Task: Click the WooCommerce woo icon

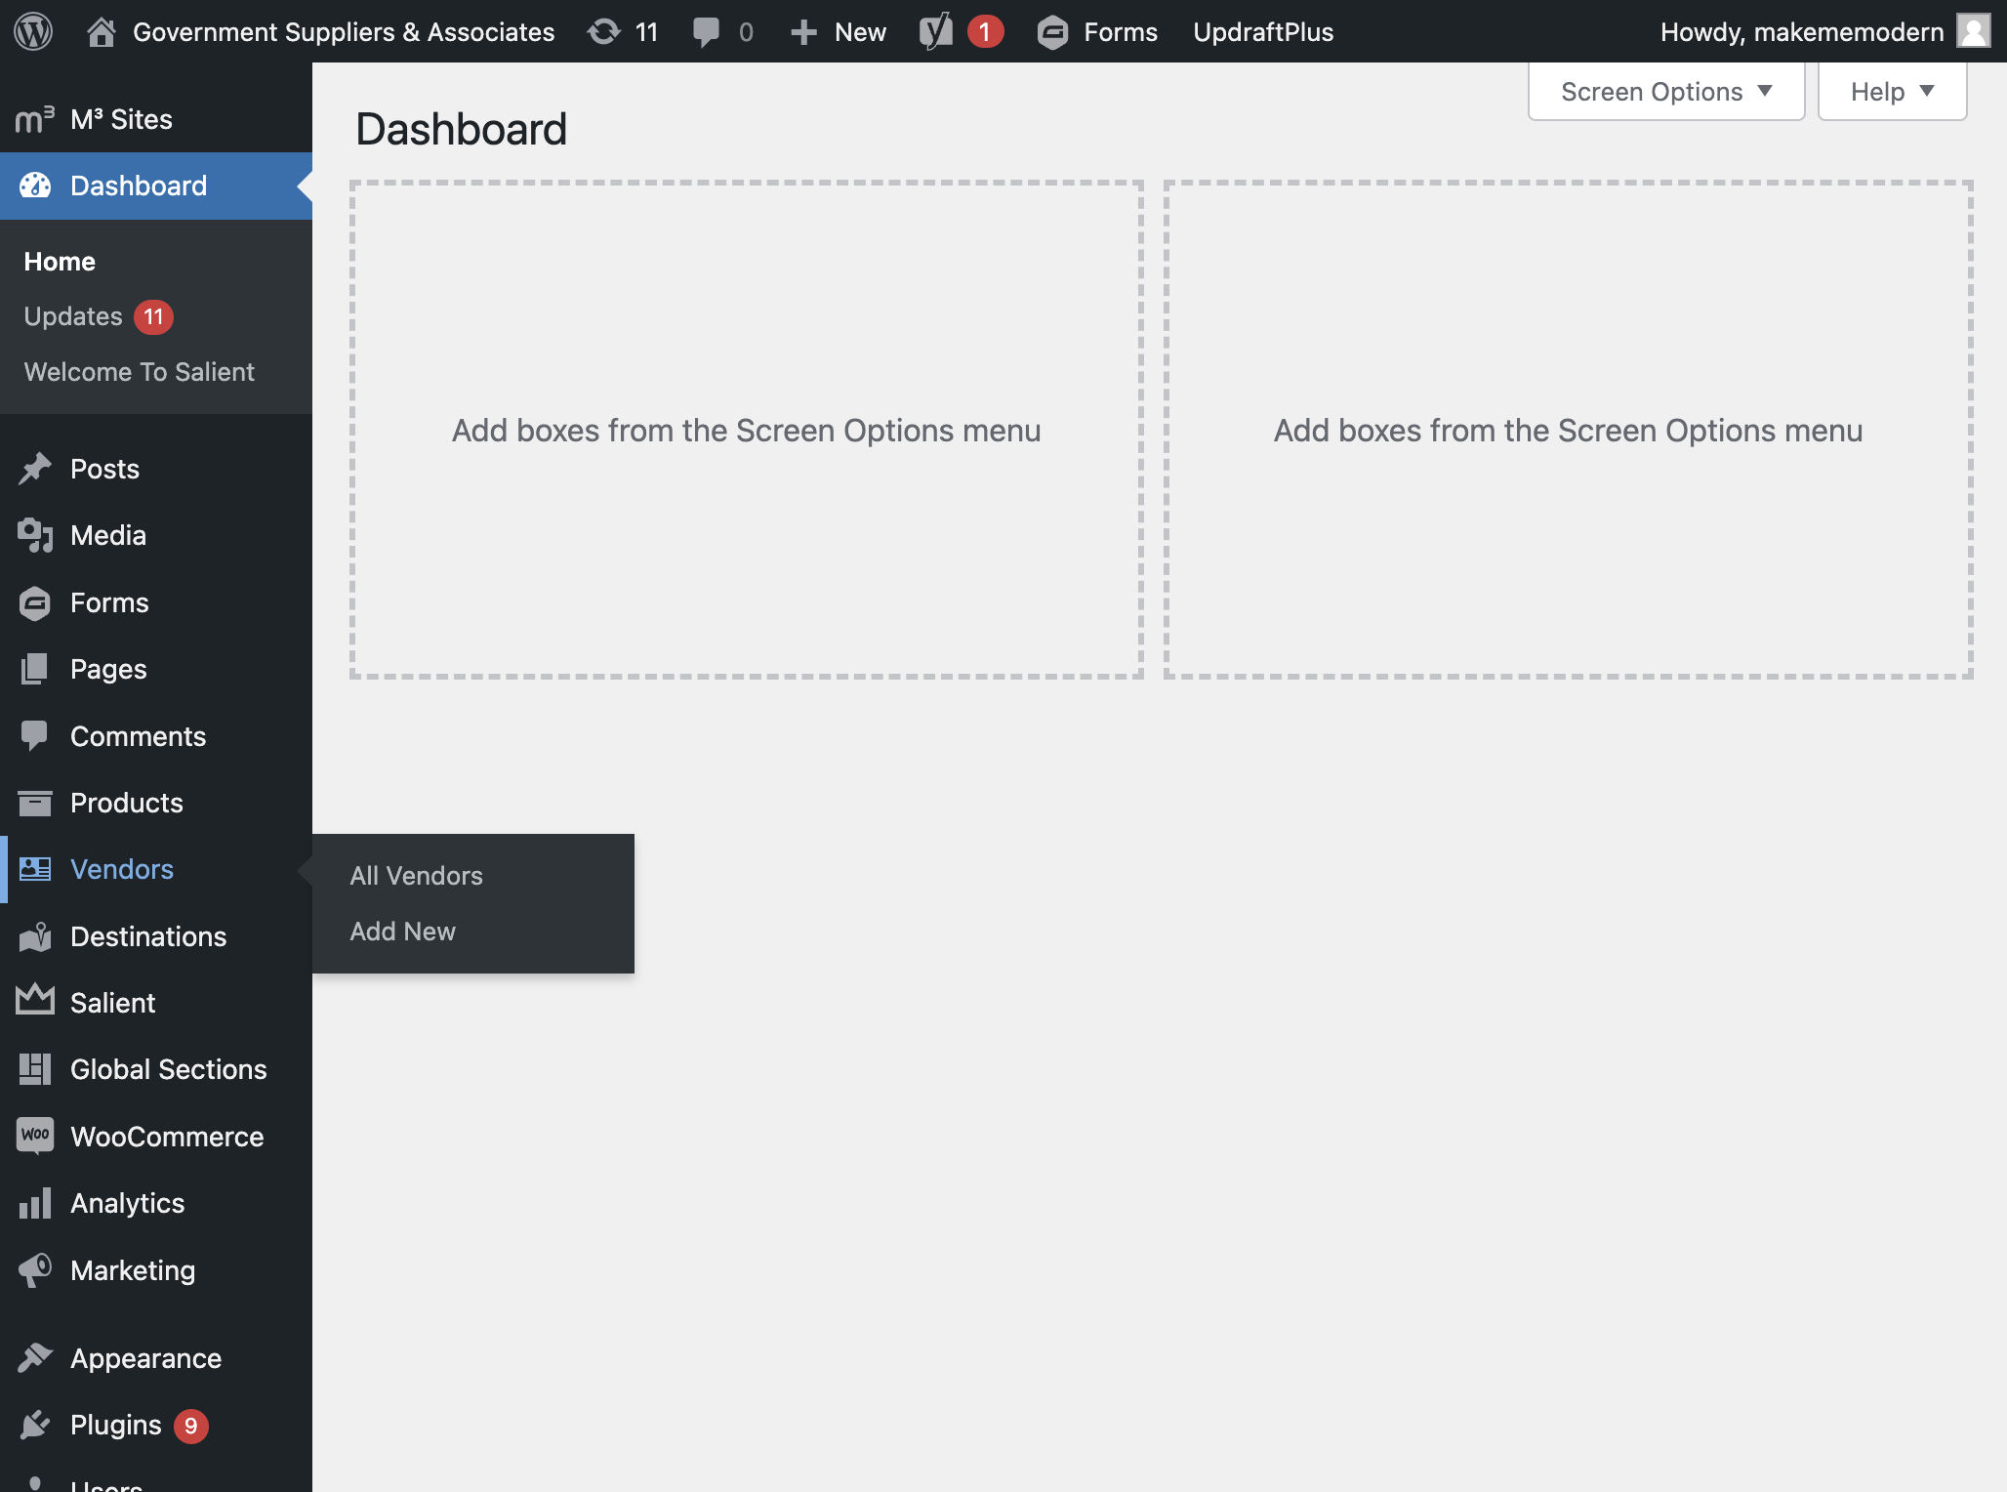Action: (35, 1136)
